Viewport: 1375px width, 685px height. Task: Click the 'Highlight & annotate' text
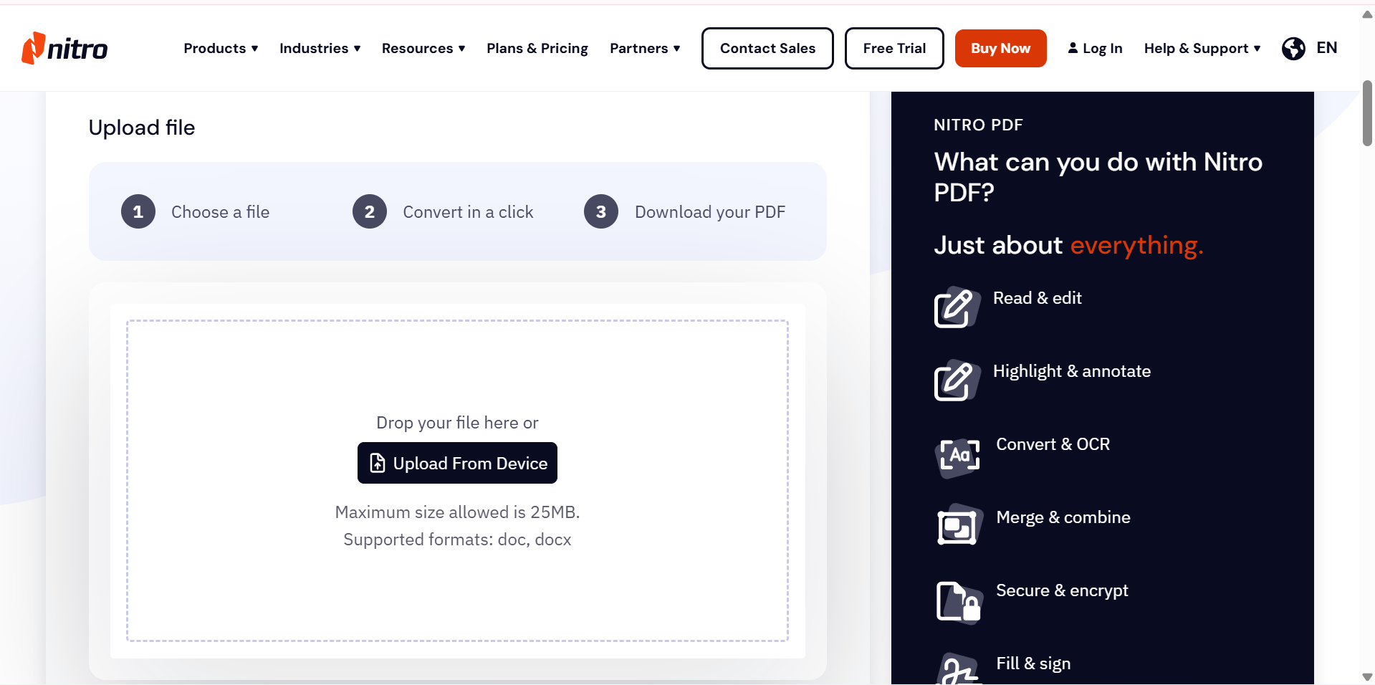[x=1072, y=371]
